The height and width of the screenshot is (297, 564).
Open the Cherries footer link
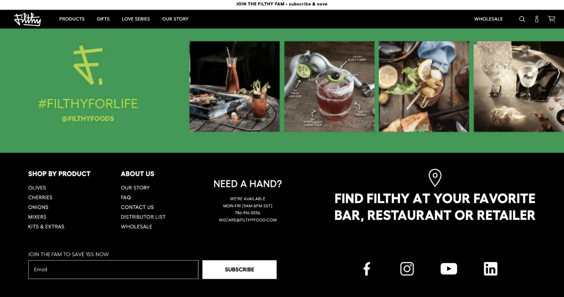point(40,197)
